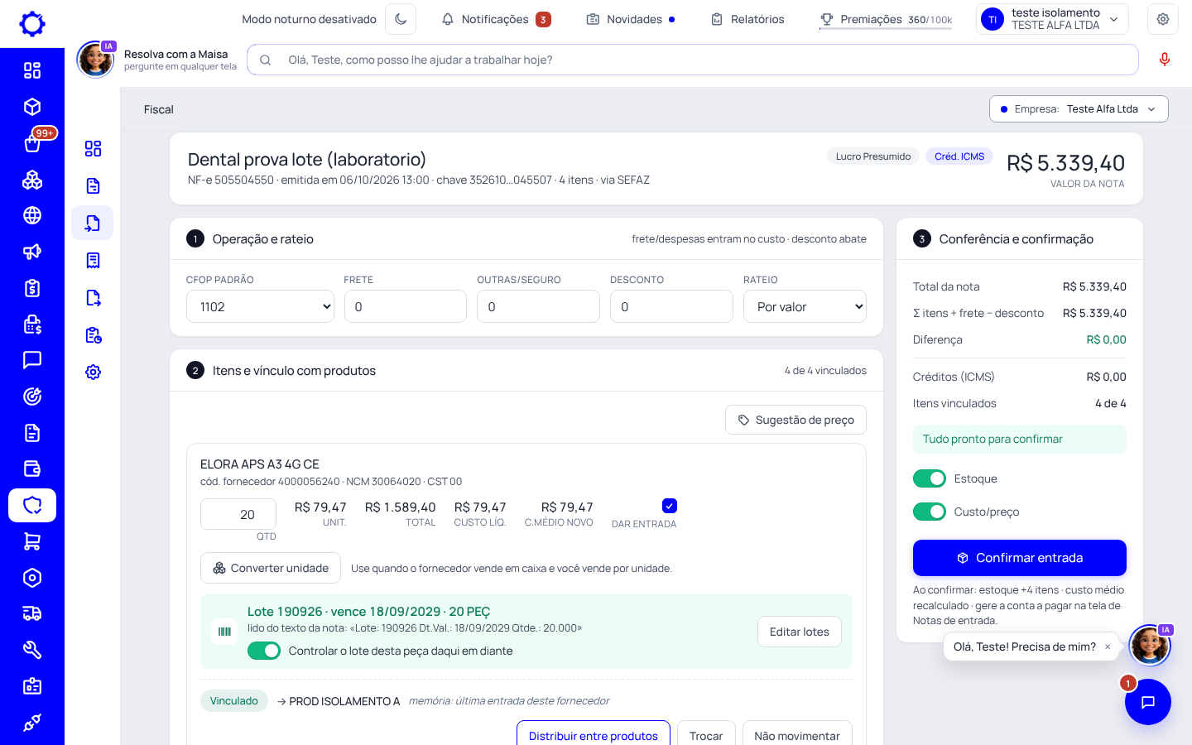Open Premiações progress item

click(886, 19)
